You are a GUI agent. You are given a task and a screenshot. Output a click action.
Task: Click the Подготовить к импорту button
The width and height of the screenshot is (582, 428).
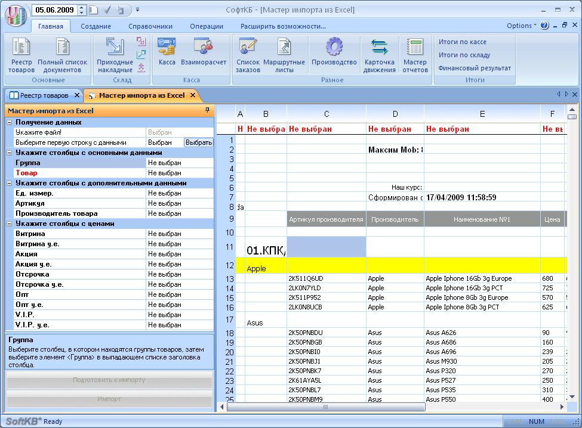(x=109, y=380)
